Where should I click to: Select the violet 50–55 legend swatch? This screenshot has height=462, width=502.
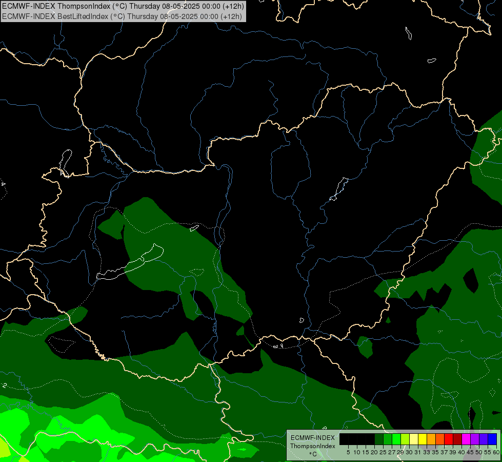pyautogui.click(x=484, y=439)
